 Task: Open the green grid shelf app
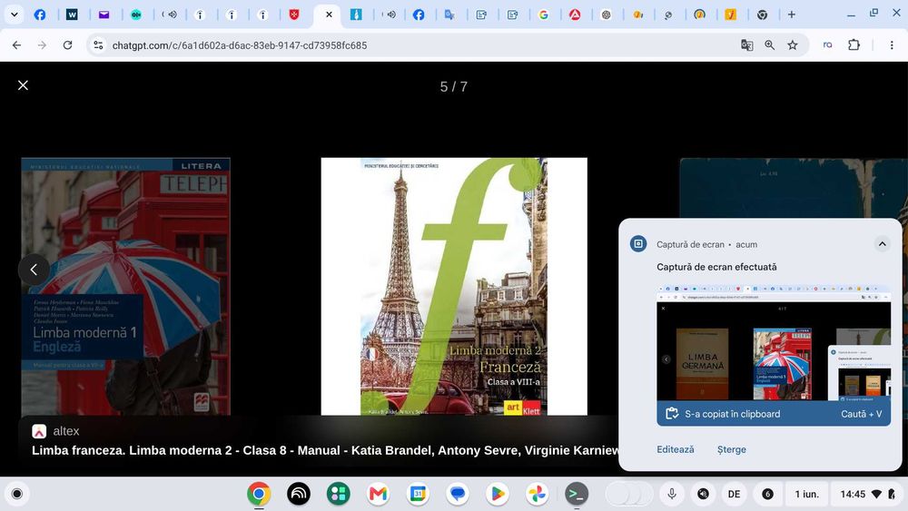(338, 494)
